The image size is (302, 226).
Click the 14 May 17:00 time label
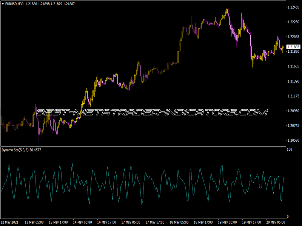(x=106, y=222)
